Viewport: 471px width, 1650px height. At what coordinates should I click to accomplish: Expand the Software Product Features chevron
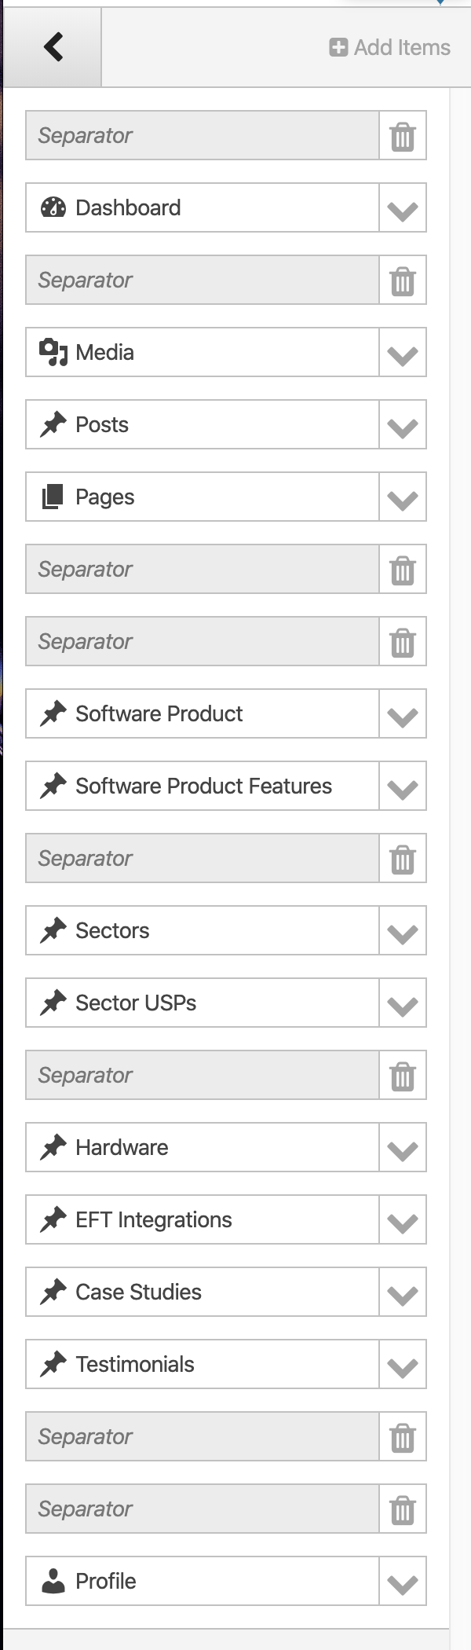coord(403,786)
